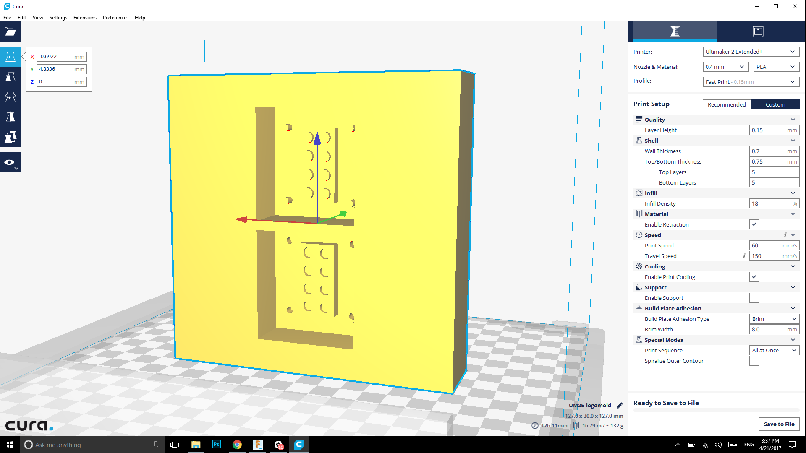The height and width of the screenshot is (453, 806).
Task: Select the Per Model Settings tool
Action: (10, 137)
